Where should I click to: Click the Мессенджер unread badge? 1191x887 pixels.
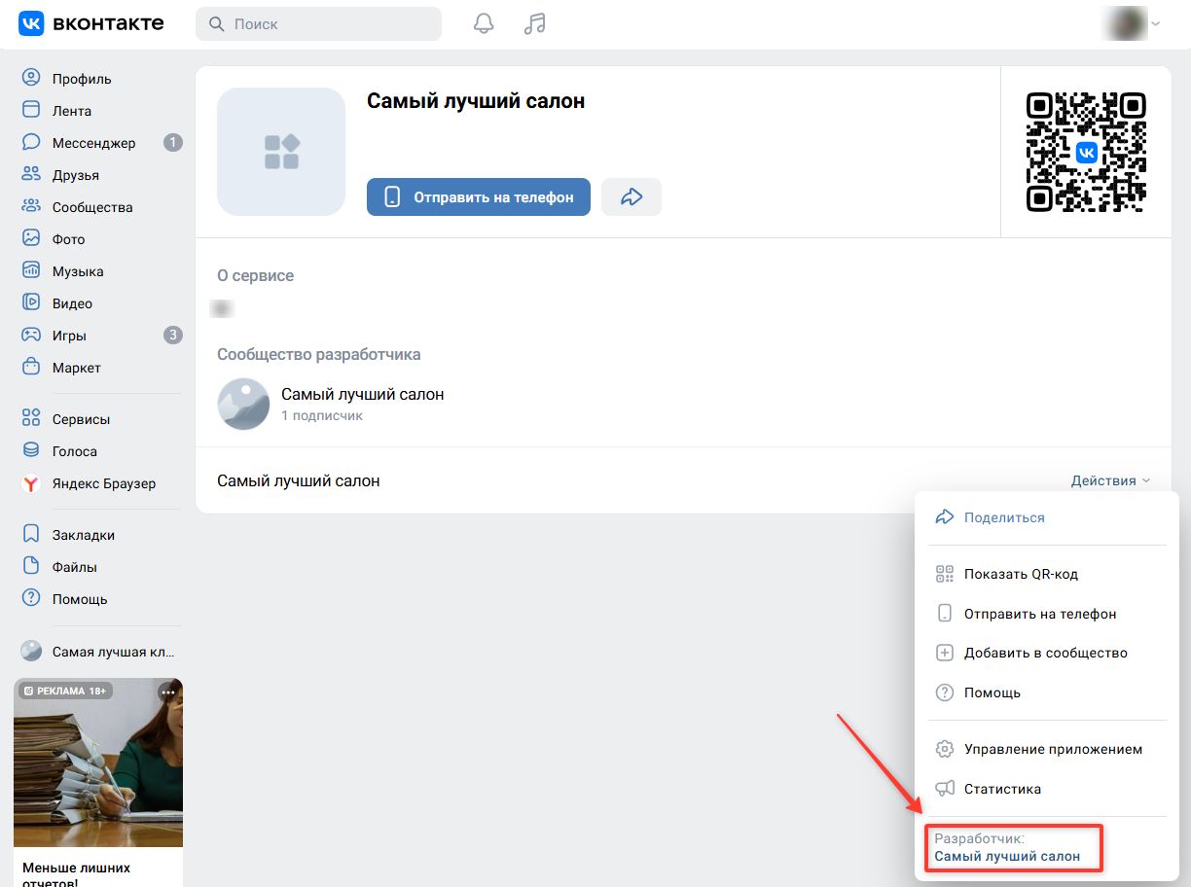click(173, 142)
